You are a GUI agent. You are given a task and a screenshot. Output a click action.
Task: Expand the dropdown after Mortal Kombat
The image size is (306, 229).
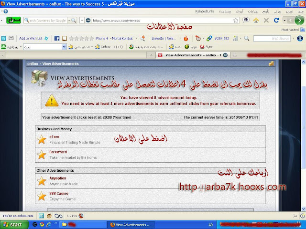(x=137, y=38)
